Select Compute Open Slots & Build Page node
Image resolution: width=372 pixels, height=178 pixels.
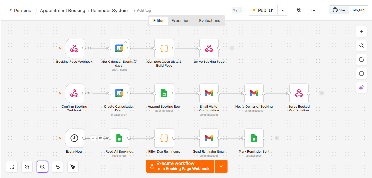pyautogui.click(x=164, y=48)
